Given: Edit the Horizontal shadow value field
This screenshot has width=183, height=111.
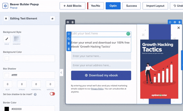Looking at the screenshot, I should click(x=36, y=84).
